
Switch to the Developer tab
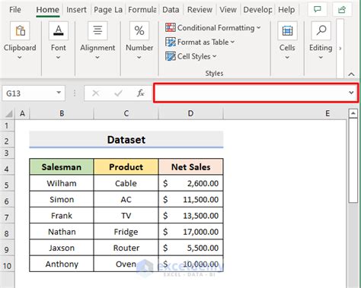257,10
